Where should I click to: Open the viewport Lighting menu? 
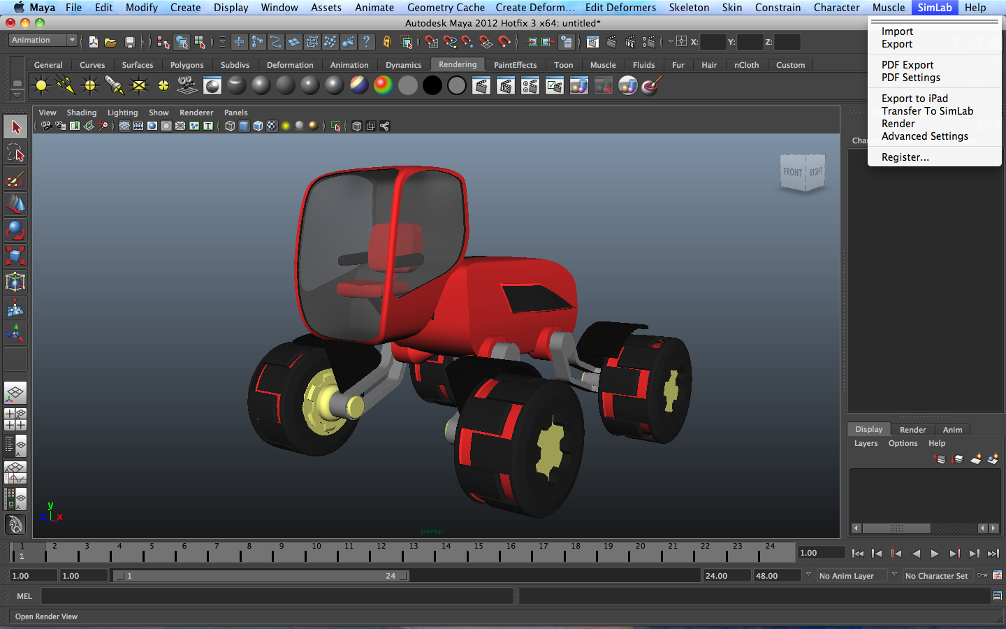(x=122, y=113)
